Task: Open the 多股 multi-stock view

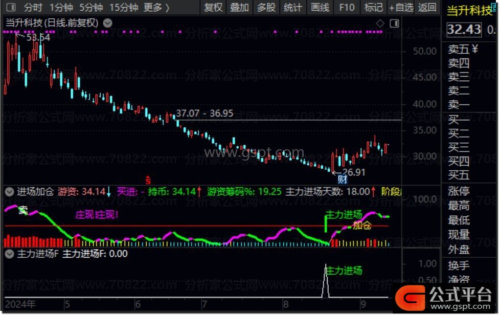Action: [x=266, y=7]
